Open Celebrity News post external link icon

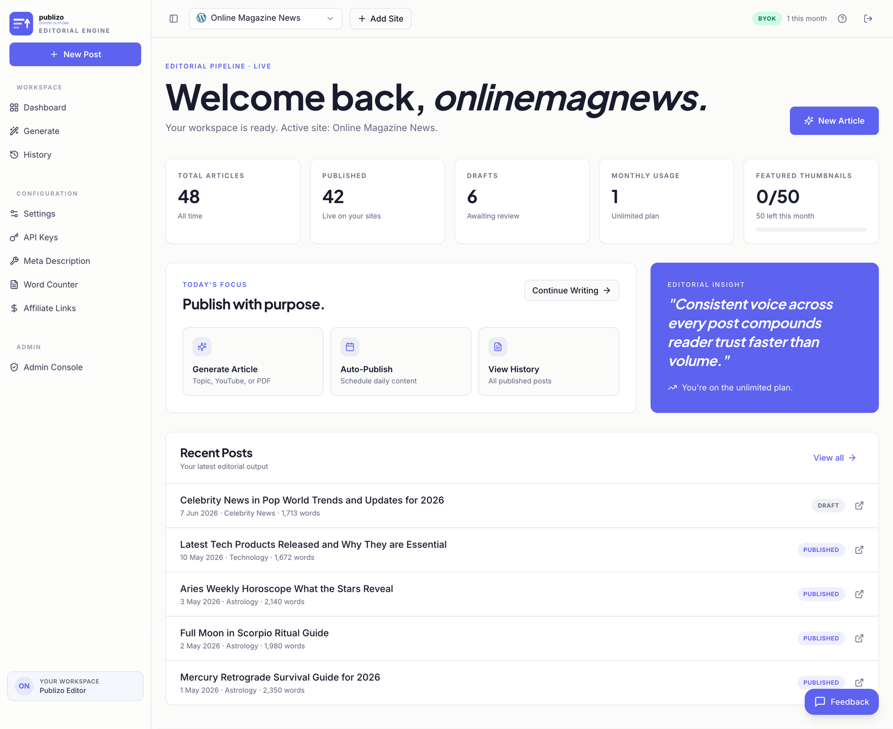(860, 505)
